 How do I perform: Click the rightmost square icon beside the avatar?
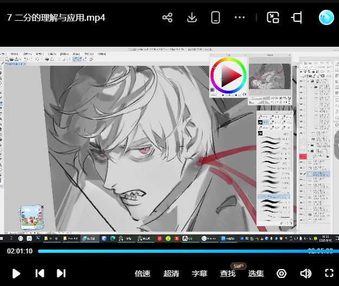point(297,17)
